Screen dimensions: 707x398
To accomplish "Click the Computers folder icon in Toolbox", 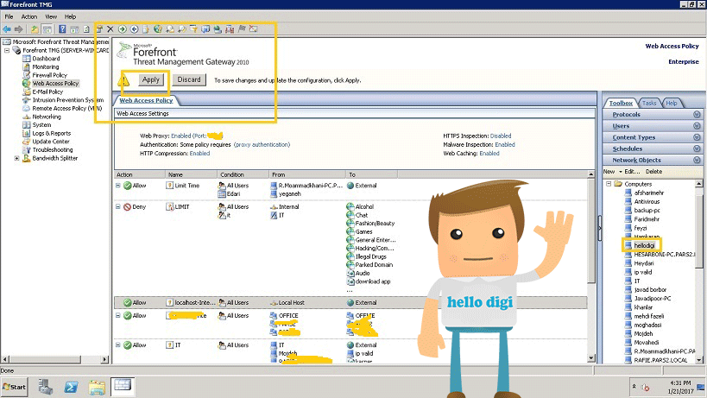I will [x=618, y=184].
